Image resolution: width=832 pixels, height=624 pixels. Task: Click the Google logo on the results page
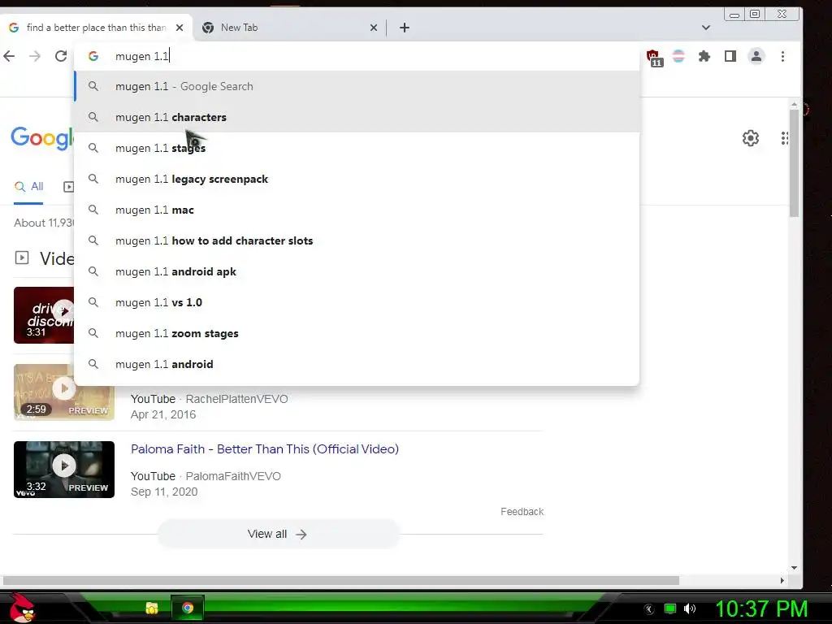tap(42, 138)
